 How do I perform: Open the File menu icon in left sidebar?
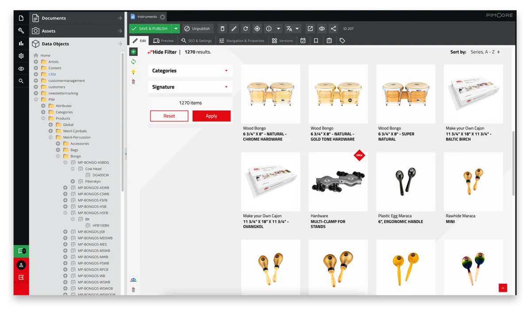point(21,18)
